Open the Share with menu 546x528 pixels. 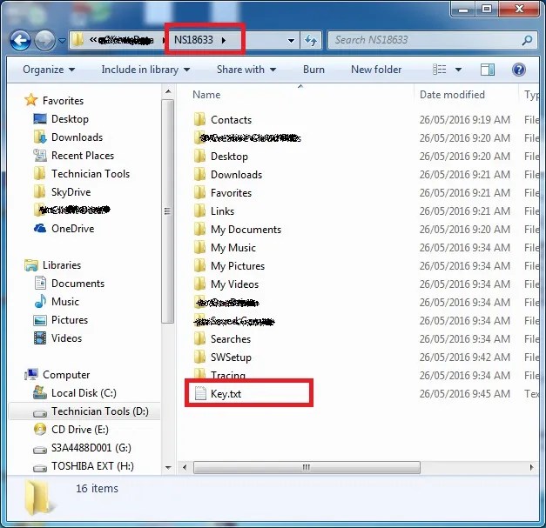point(246,70)
